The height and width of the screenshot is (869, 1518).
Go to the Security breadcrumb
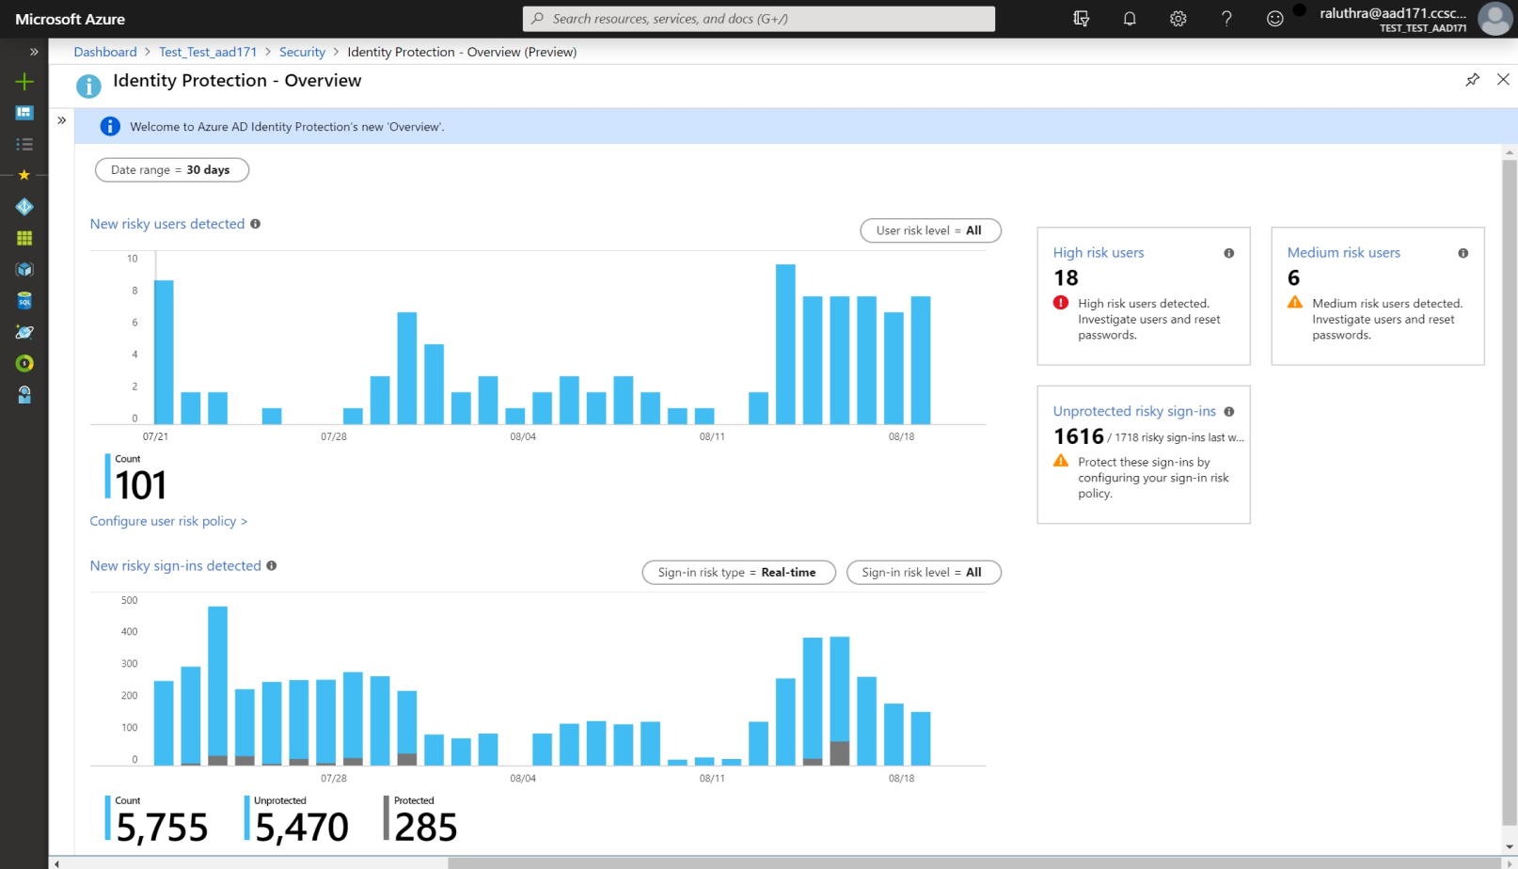[x=302, y=52]
